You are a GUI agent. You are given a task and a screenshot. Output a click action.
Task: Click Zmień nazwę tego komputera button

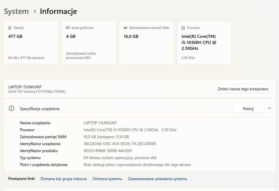click(x=243, y=89)
